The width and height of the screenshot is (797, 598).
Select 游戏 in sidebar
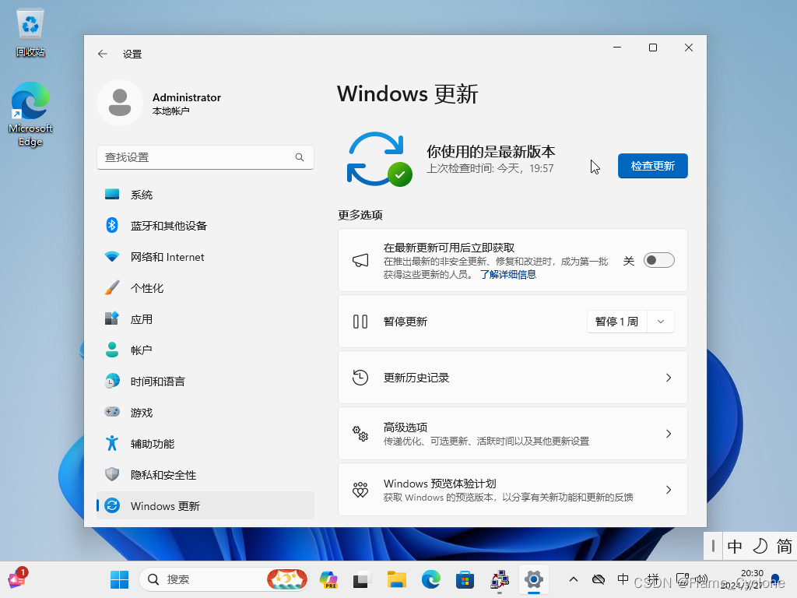205,413
